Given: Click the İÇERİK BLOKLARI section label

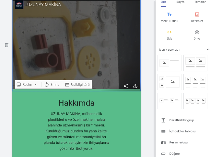Looking at the screenshot, I should (169, 50).
